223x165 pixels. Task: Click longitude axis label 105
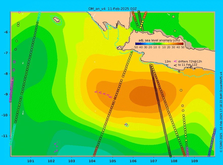click(113, 161)
